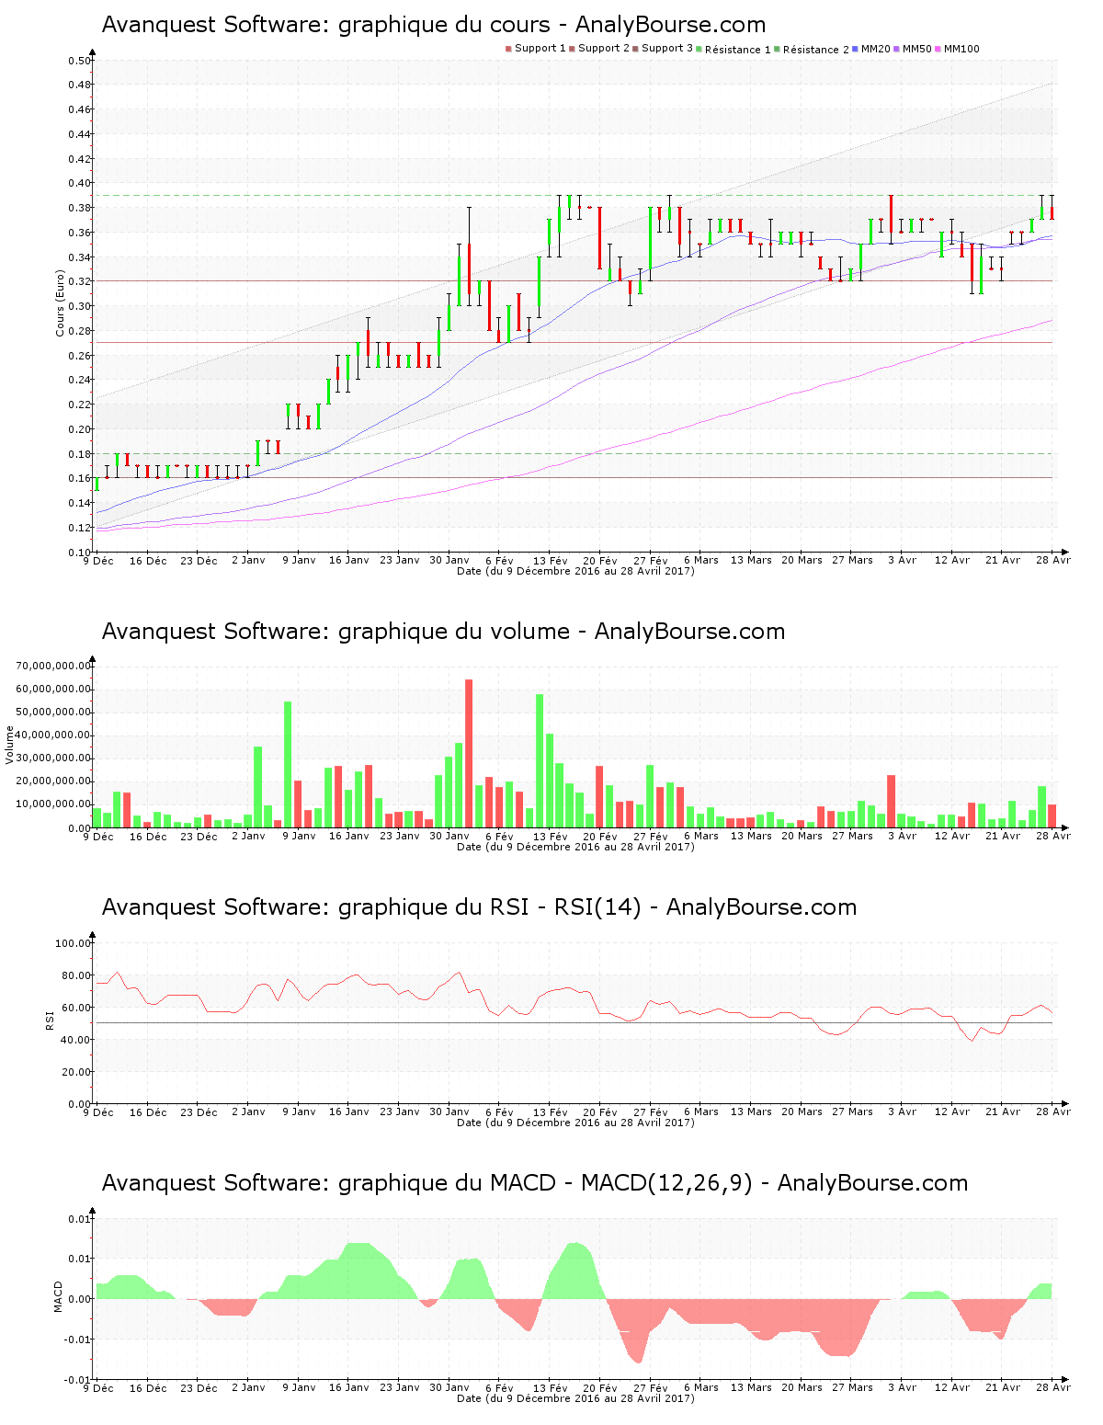This screenshot has width=1103, height=1425.
Task: Click the '30 Janv' date tick under the volume chart
Action: (x=449, y=837)
